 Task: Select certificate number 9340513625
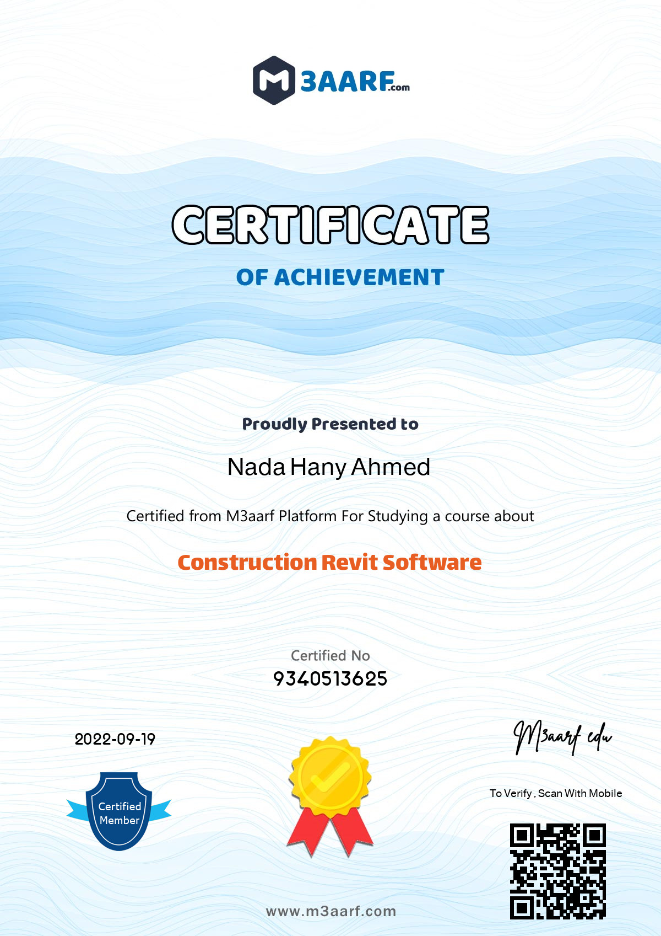(330, 678)
